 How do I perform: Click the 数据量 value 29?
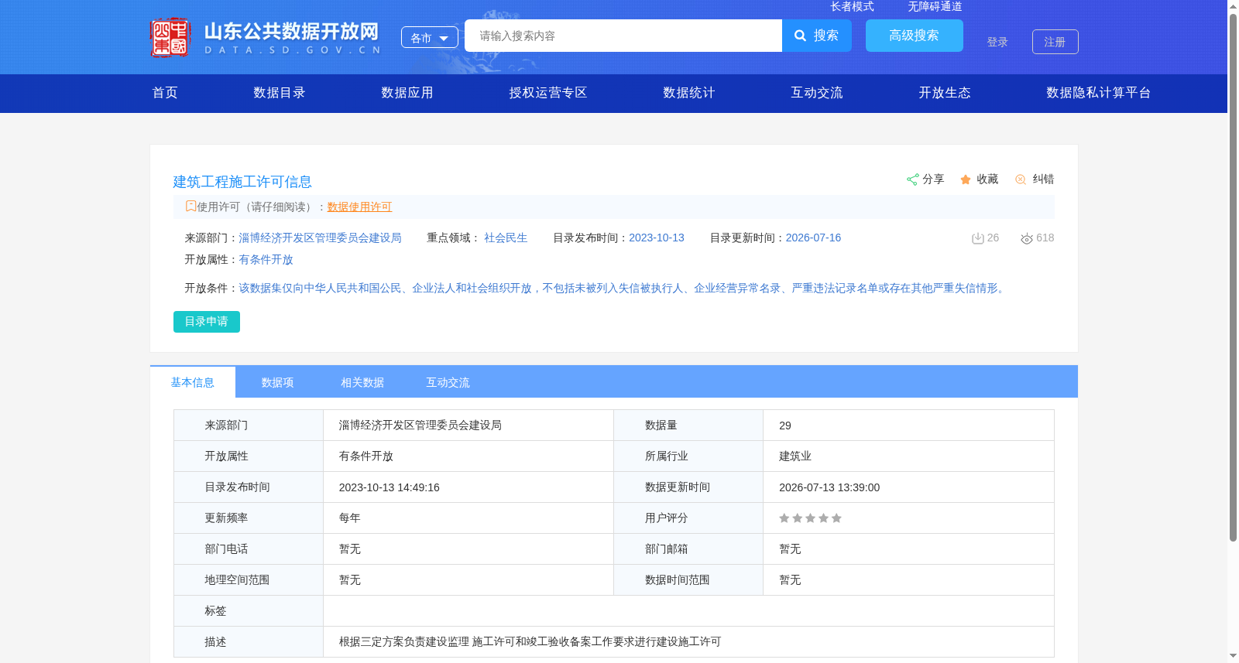[785, 425]
